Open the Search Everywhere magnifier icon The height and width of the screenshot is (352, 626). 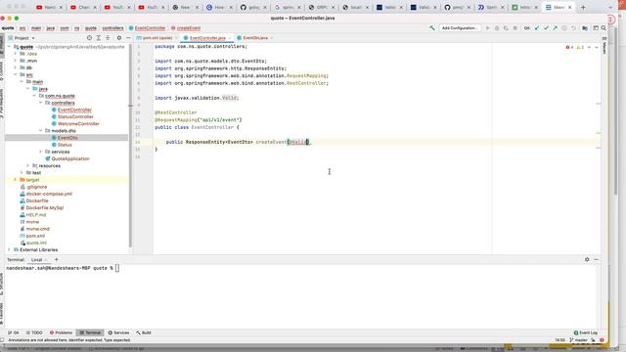(x=604, y=28)
